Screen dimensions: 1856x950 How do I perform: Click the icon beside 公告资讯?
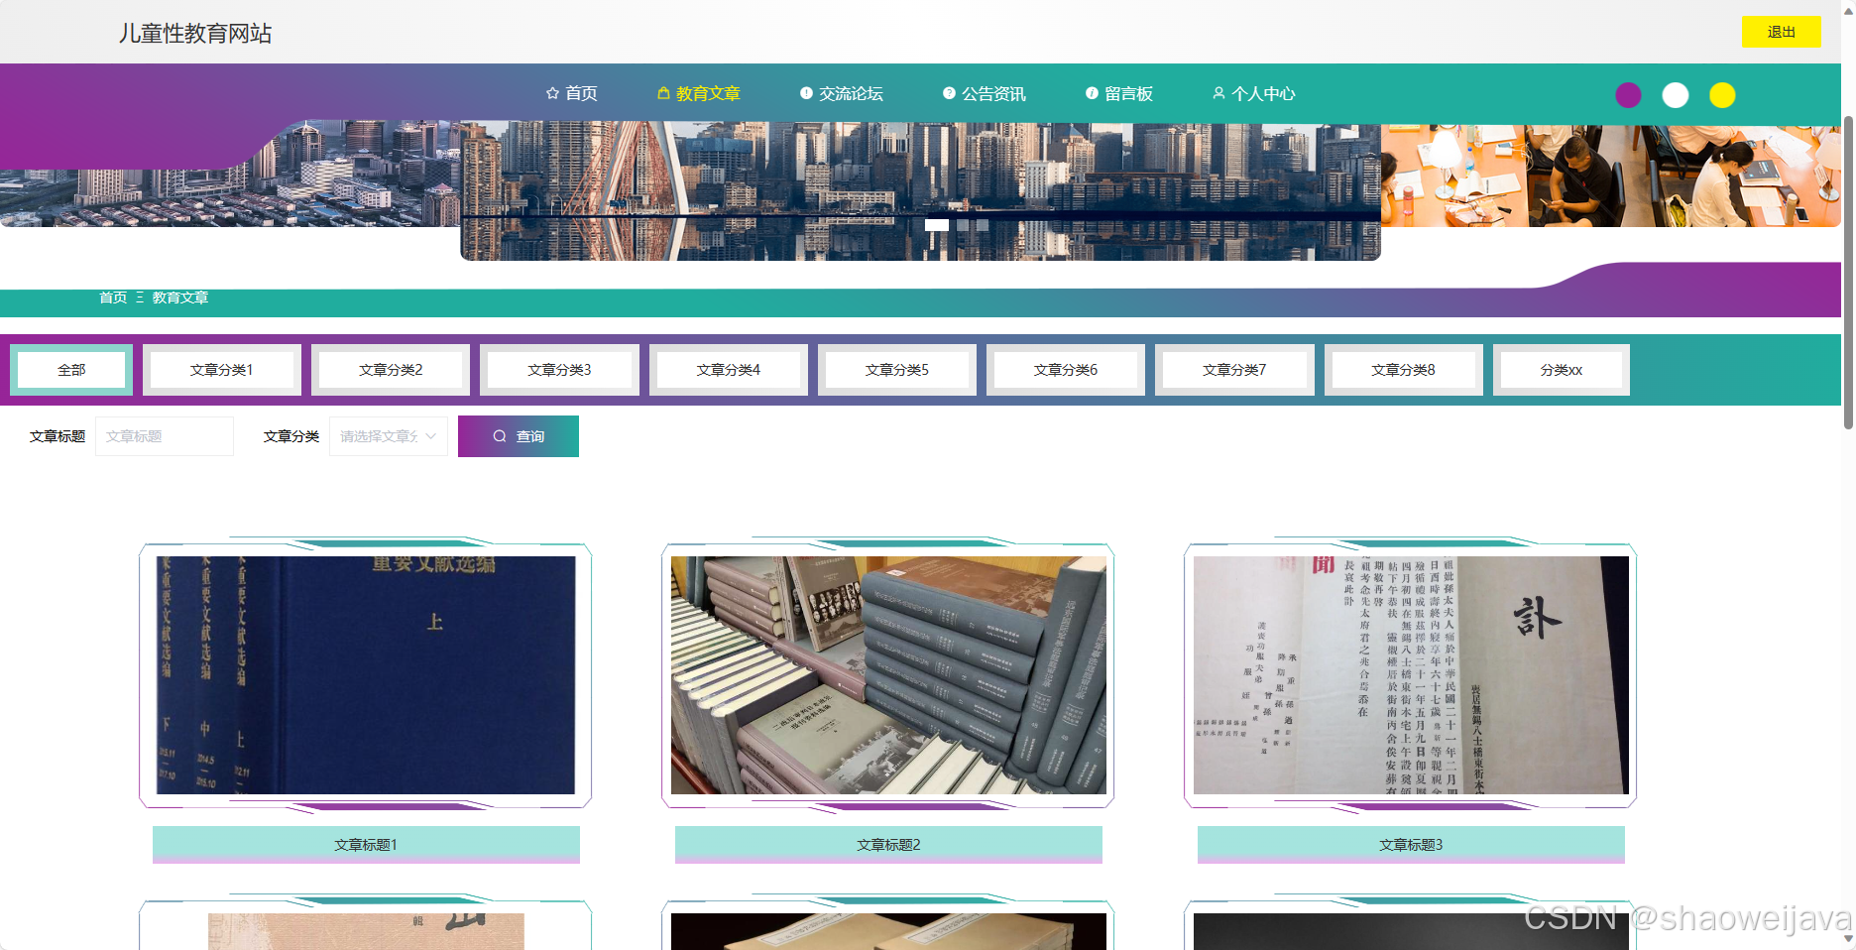(949, 93)
